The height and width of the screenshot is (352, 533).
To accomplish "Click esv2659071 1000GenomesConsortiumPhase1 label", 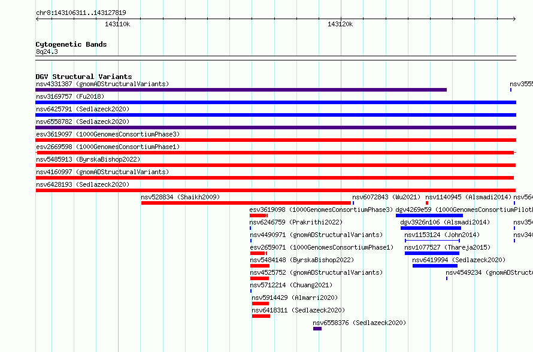I will pos(322,247).
